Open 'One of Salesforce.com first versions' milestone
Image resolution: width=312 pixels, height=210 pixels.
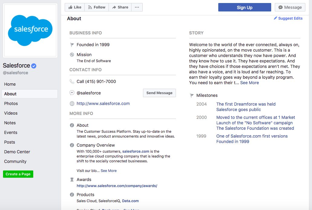252,136
